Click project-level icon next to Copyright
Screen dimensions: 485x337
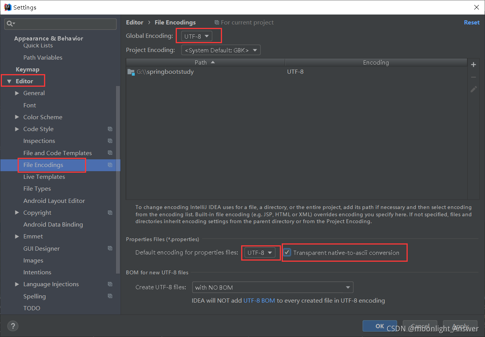[110, 213]
